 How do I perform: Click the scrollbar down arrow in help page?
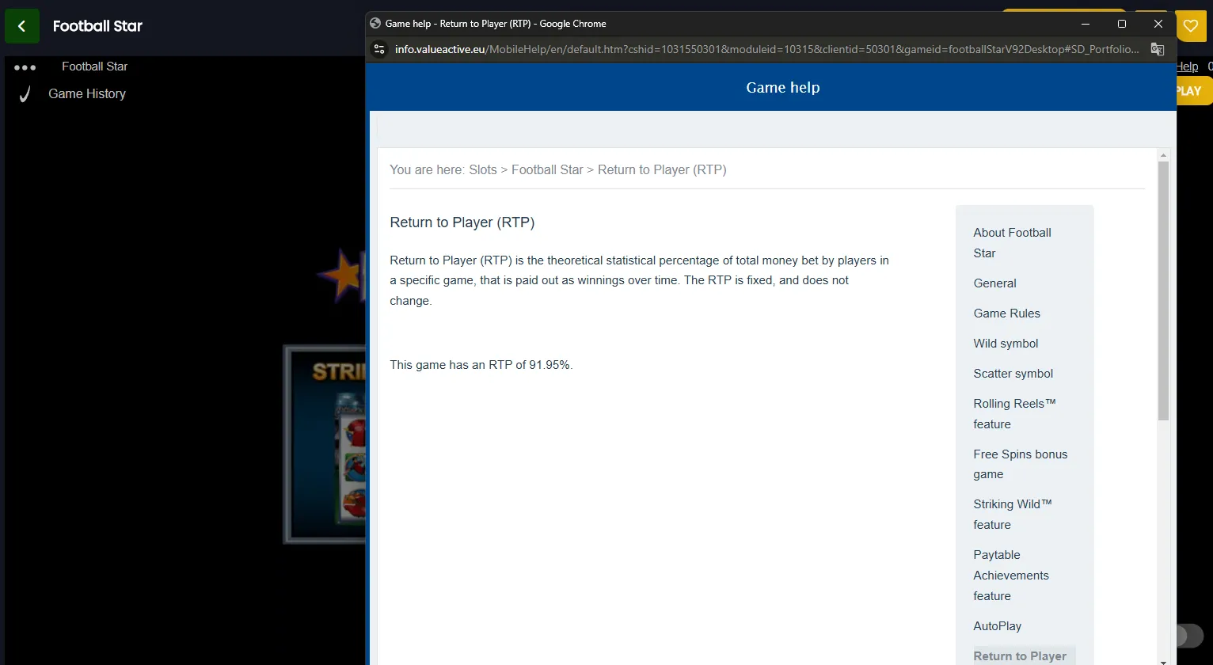[x=1163, y=661]
